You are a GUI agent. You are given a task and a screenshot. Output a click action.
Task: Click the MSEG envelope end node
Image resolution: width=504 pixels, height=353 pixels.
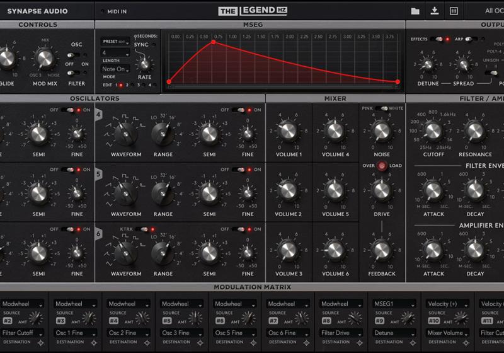(x=398, y=82)
